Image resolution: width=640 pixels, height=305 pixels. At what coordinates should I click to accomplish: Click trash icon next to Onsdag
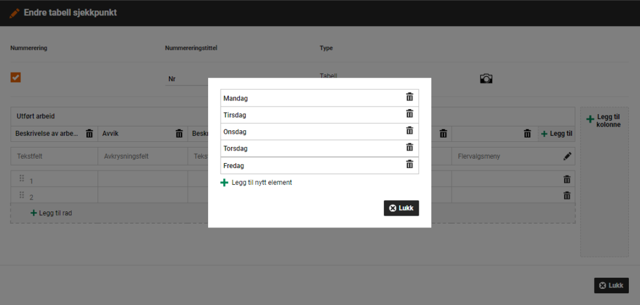pyautogui.click(x=409, y=131)
